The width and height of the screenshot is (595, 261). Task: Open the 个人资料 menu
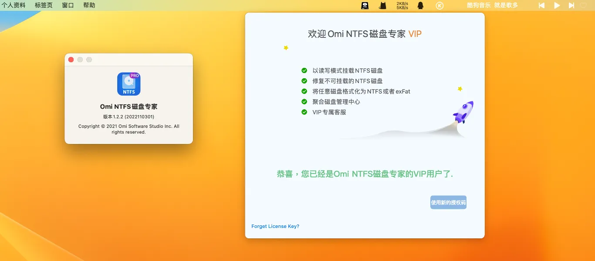coord(14,6)
